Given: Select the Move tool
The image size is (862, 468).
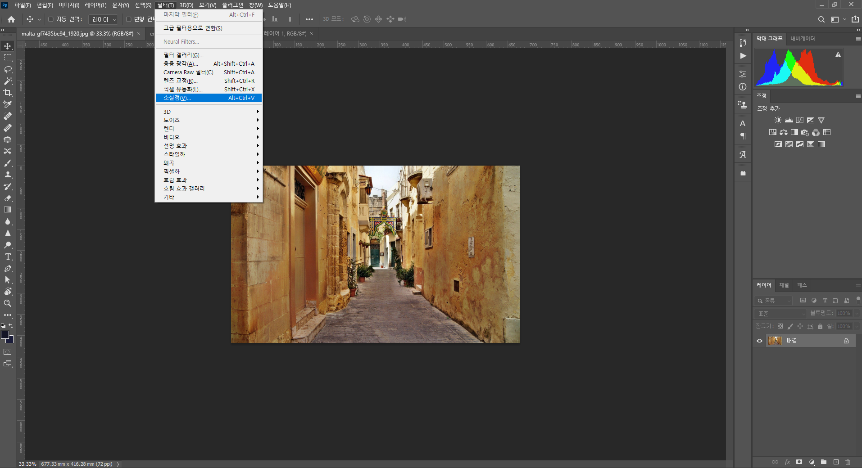Looking at the screenshot, I should (8, 46).
